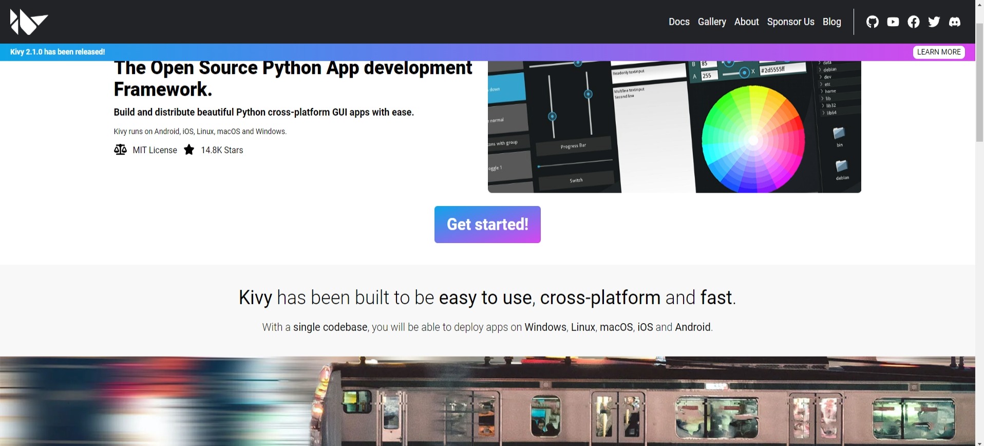The height and width of the screenshot is (446, 984).
Task: Open the Blog navigation link
Action: click(831, 22)
